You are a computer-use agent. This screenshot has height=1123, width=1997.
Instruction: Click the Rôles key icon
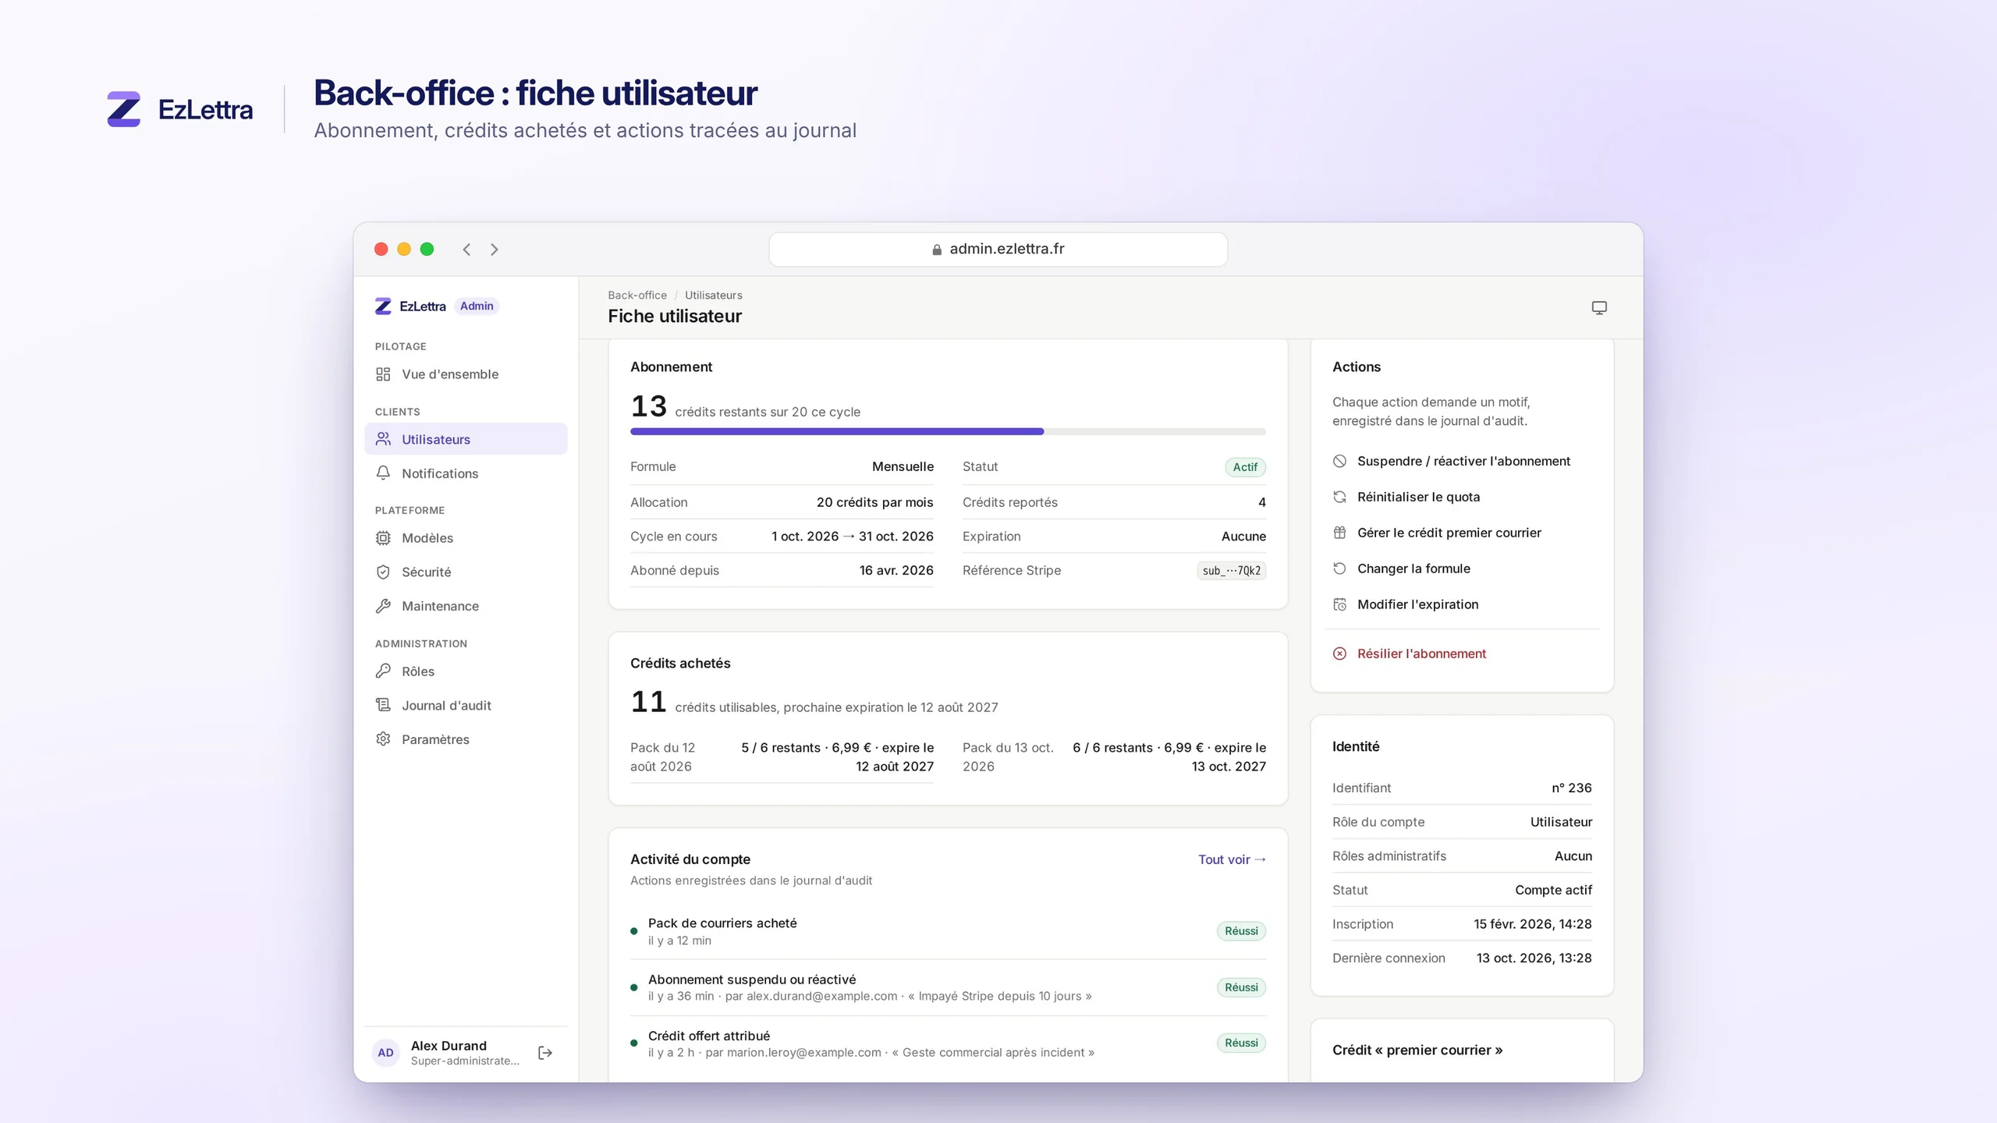tap(383, 671)
